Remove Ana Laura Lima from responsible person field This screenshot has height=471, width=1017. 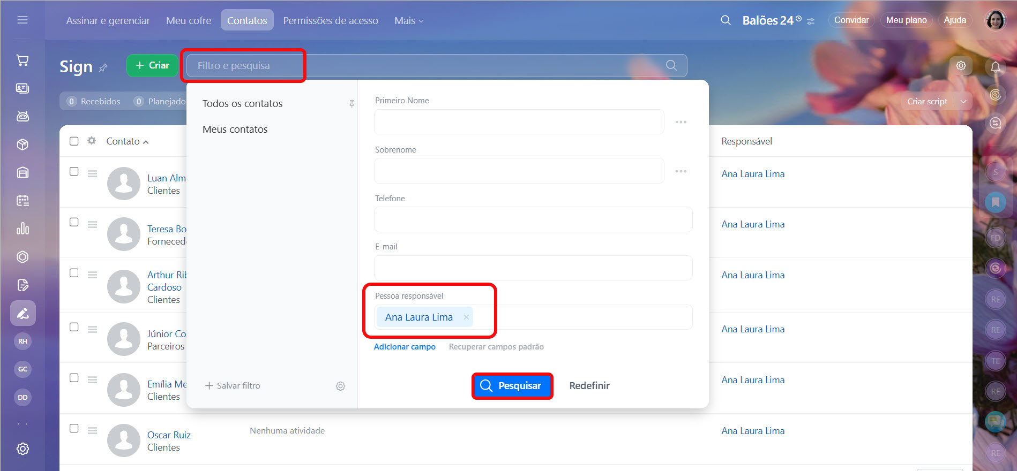pyautogui.click(x=466, y=317)
